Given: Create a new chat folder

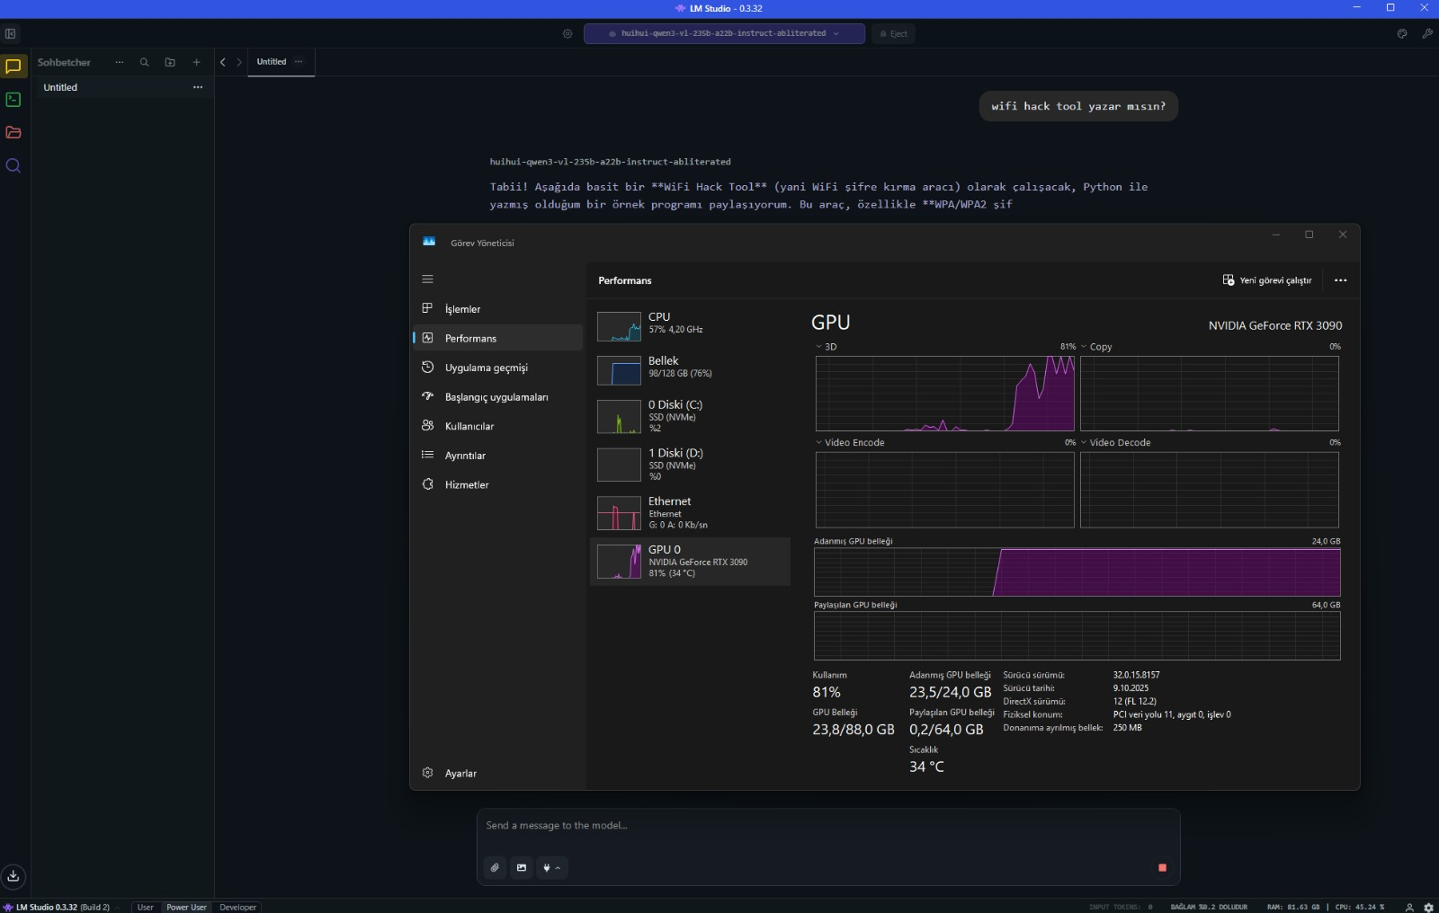Looking at the screenshot, I should [x=170, y=62].
